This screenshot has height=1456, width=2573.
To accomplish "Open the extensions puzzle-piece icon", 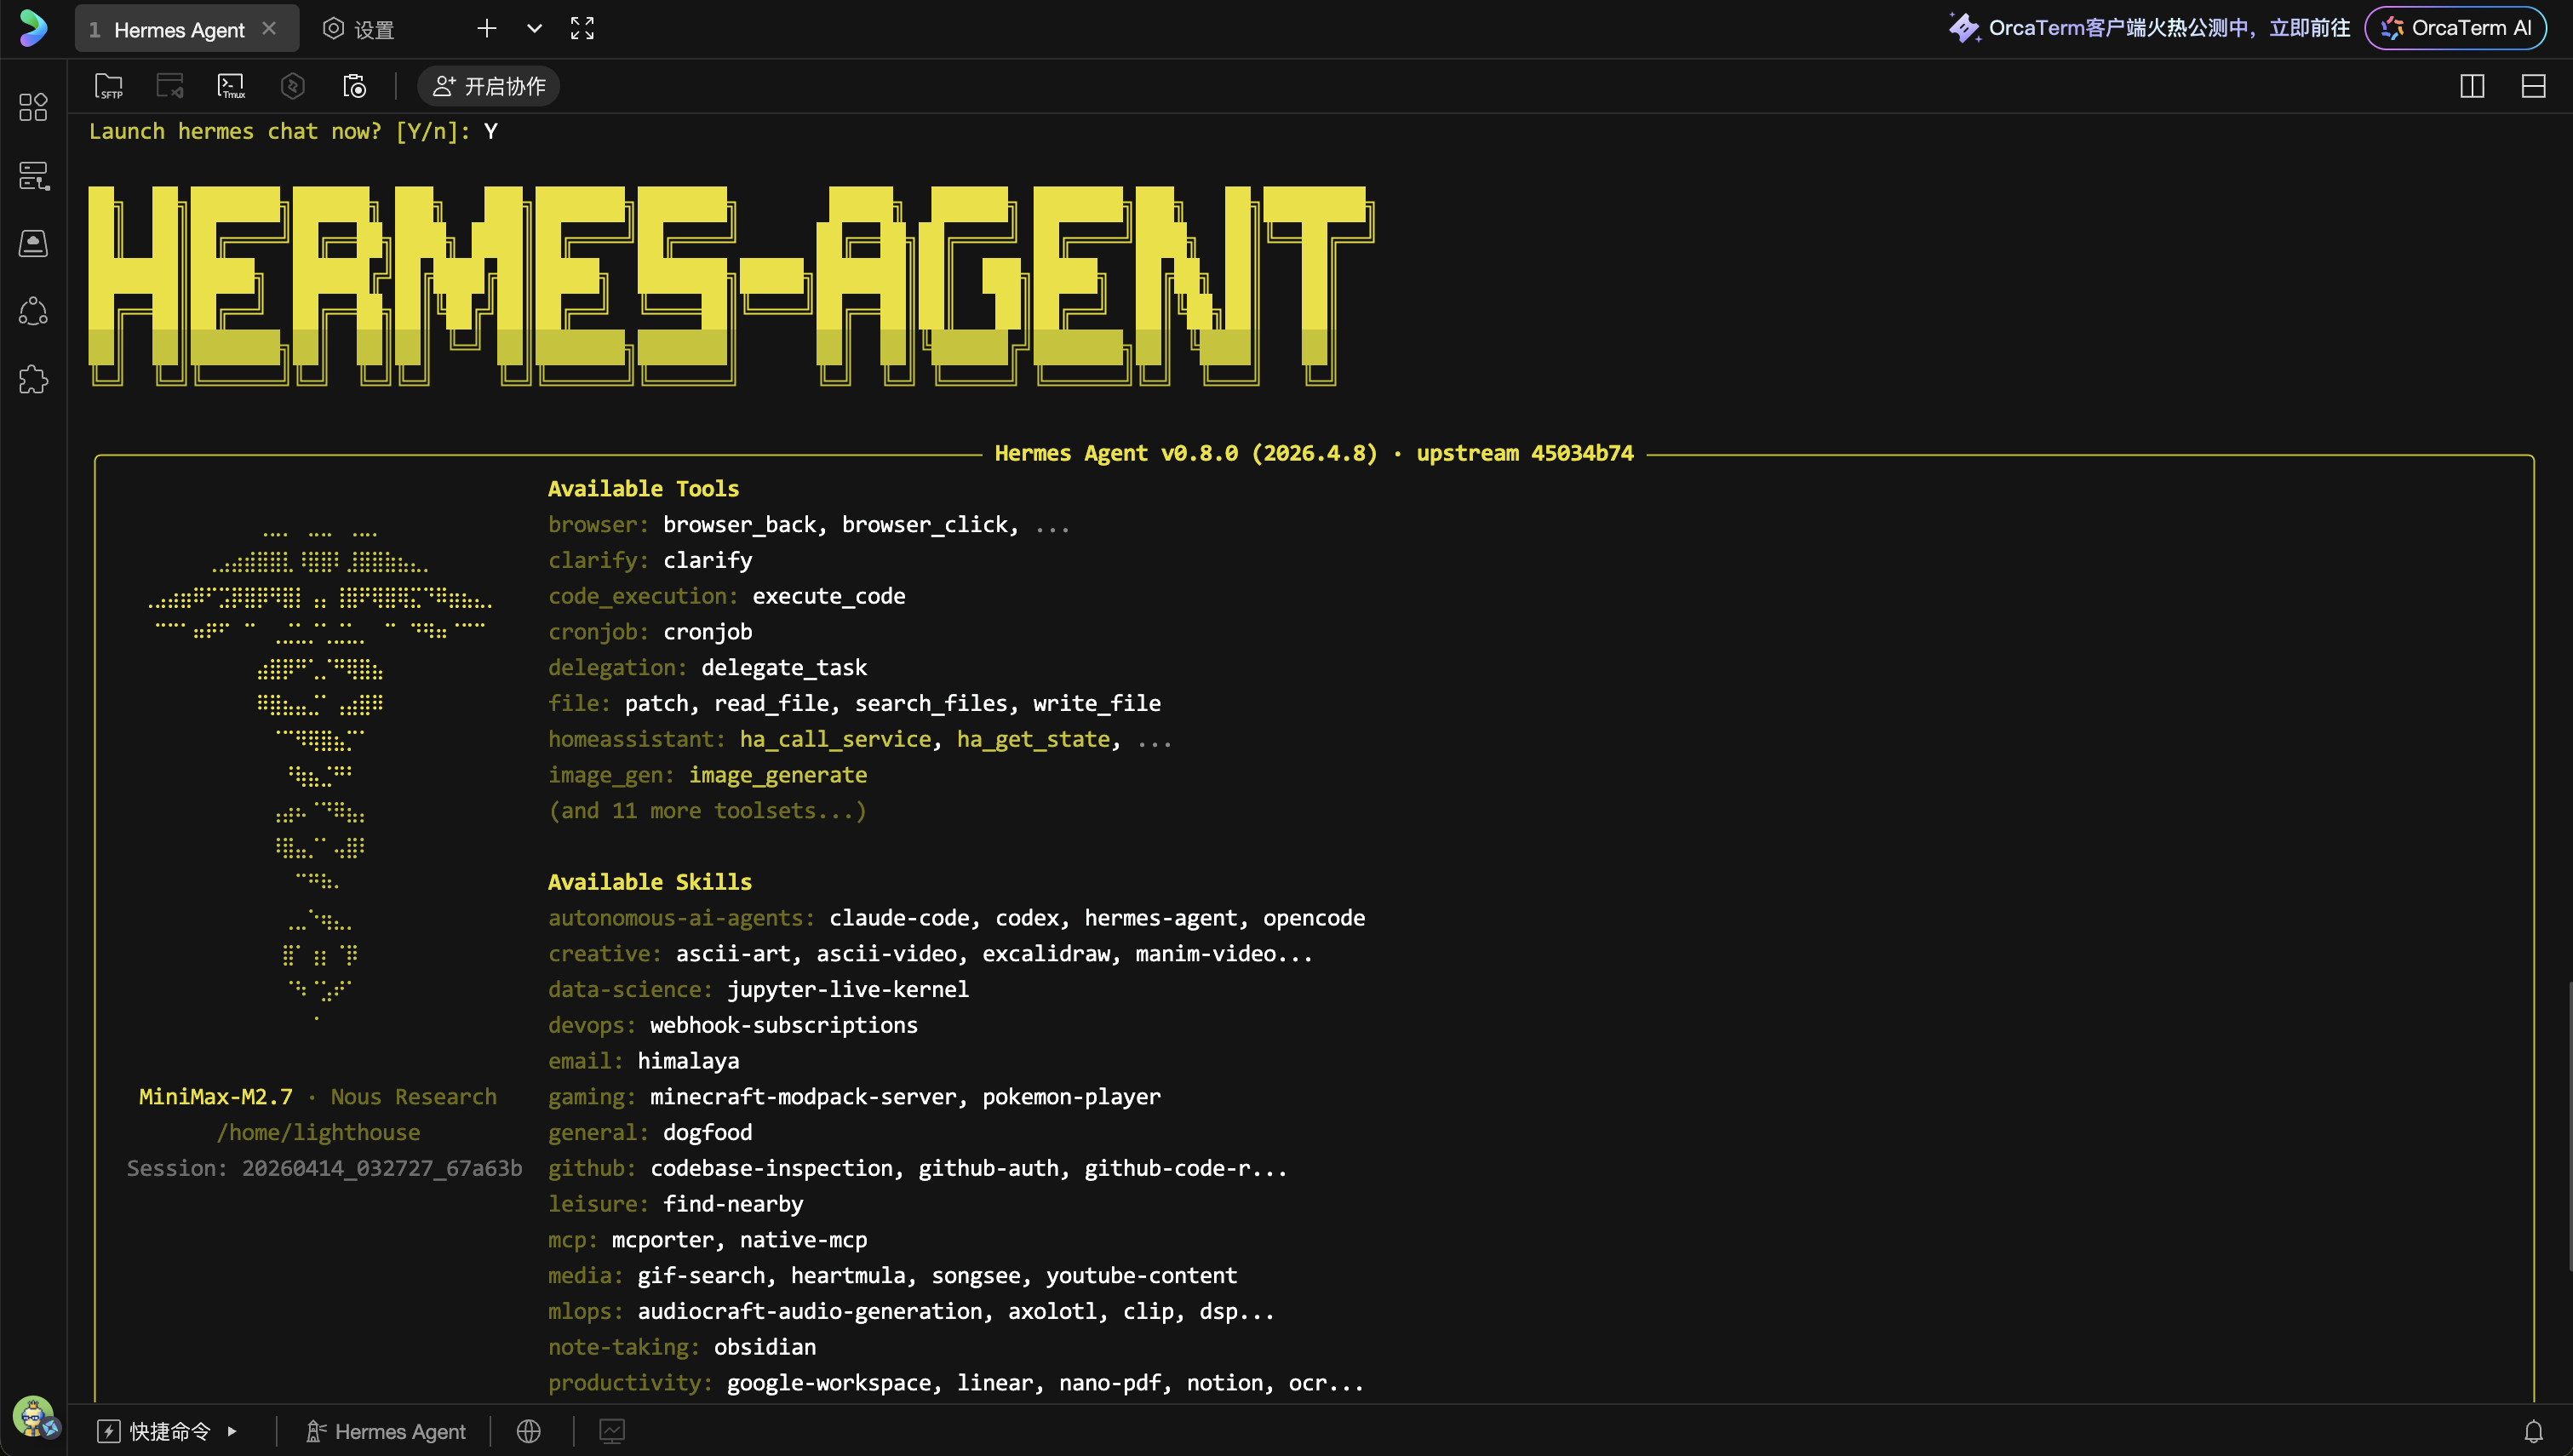I will pyautogui.click(x=33, y=379).
